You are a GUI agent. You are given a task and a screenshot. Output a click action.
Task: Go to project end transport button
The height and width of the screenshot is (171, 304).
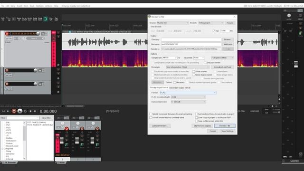8,111
